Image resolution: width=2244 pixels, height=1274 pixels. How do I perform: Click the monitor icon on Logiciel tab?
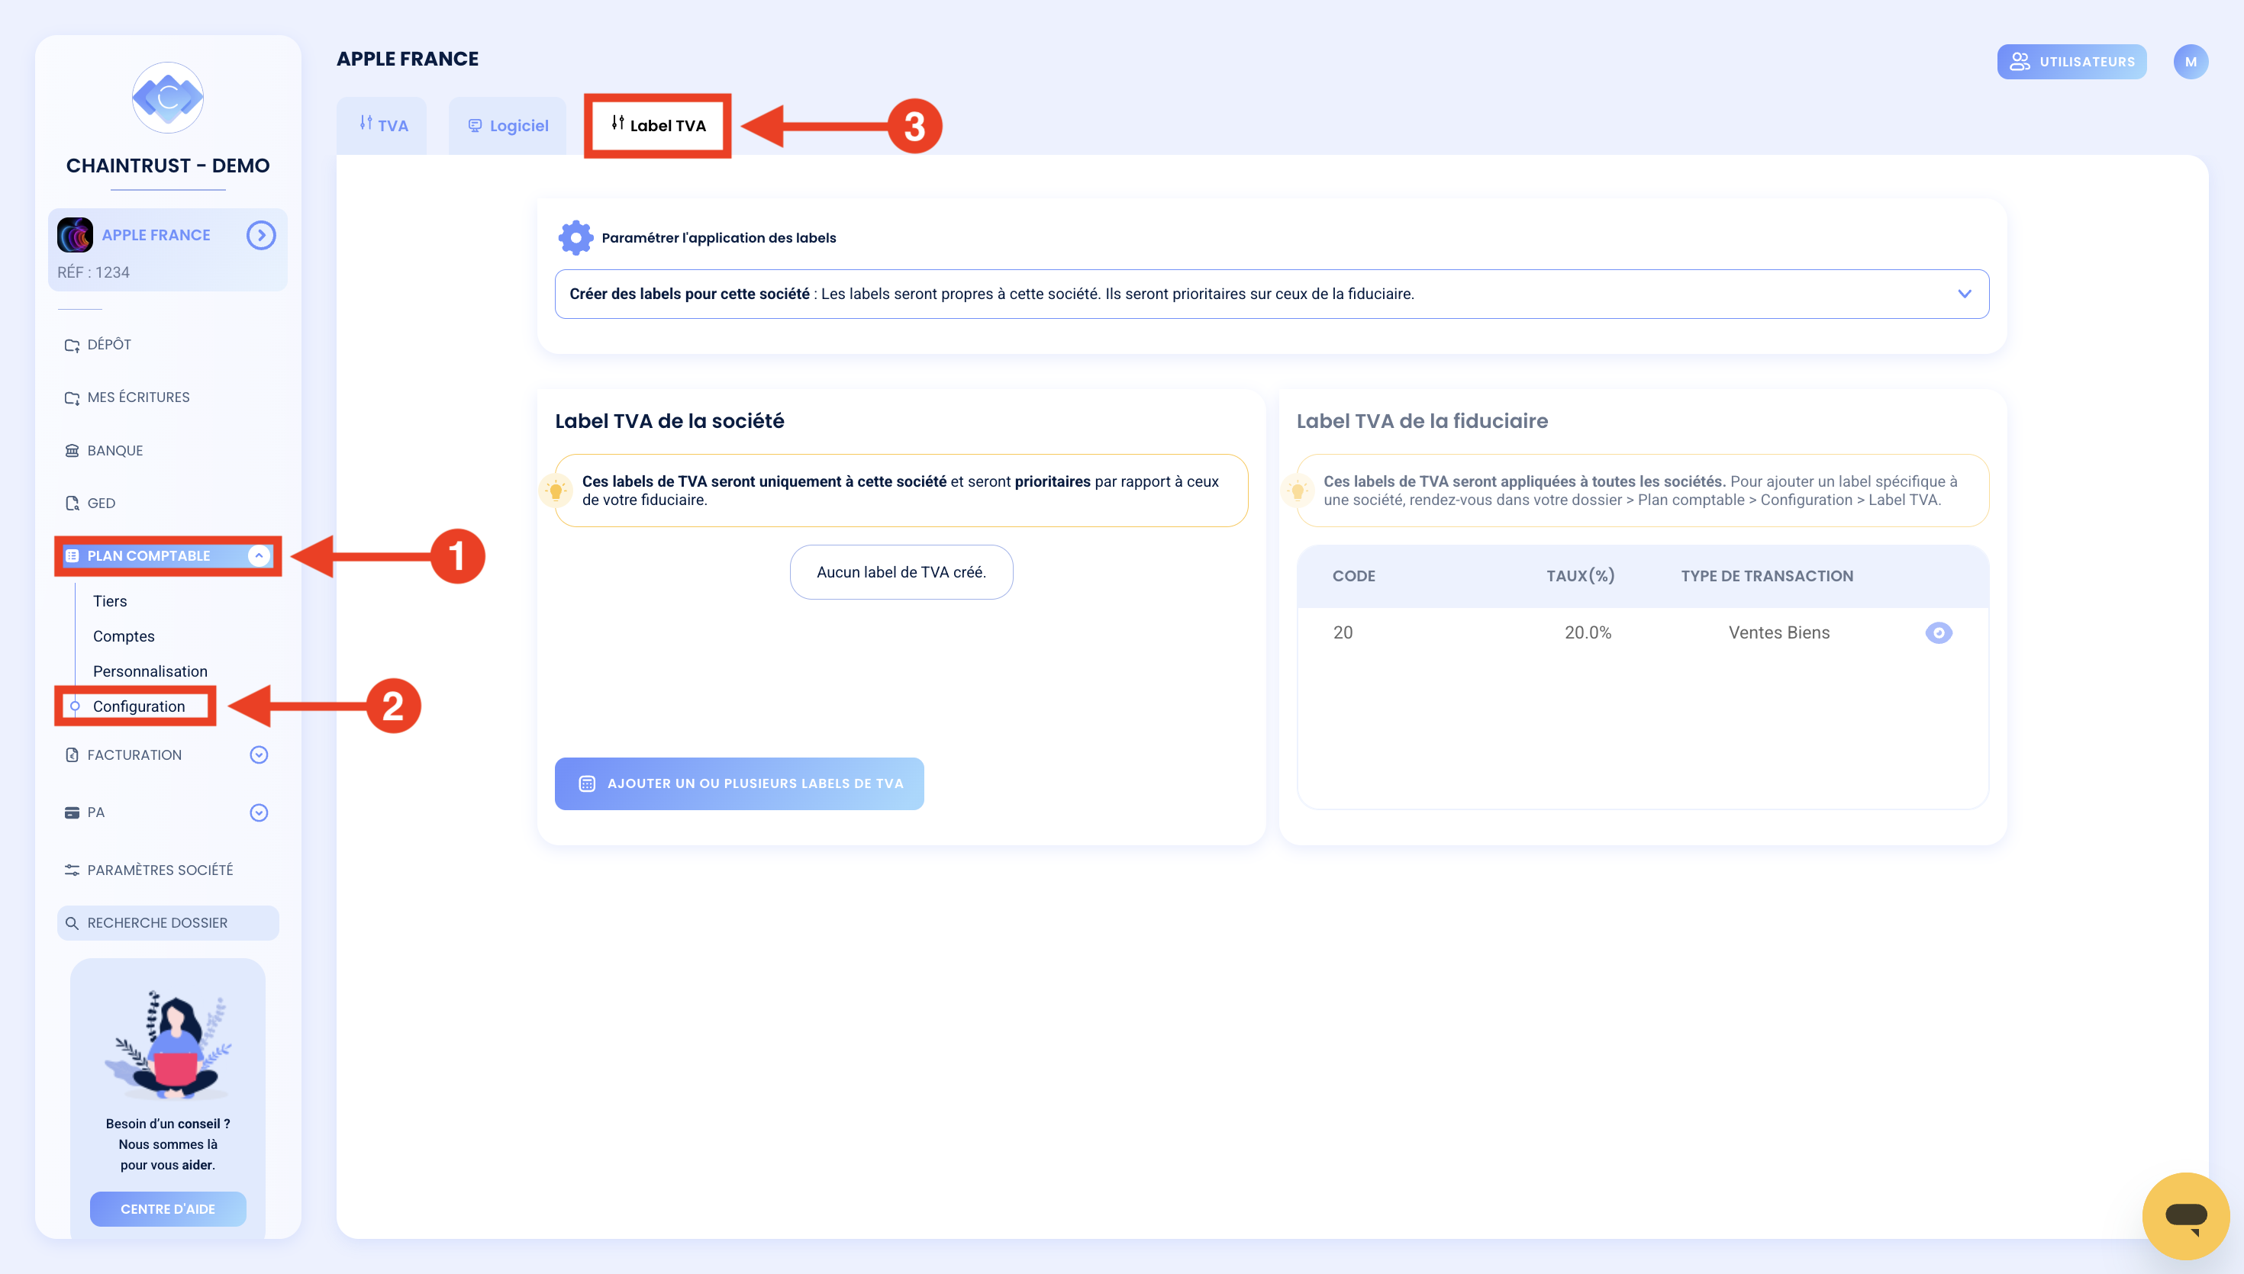click(474, 125)
